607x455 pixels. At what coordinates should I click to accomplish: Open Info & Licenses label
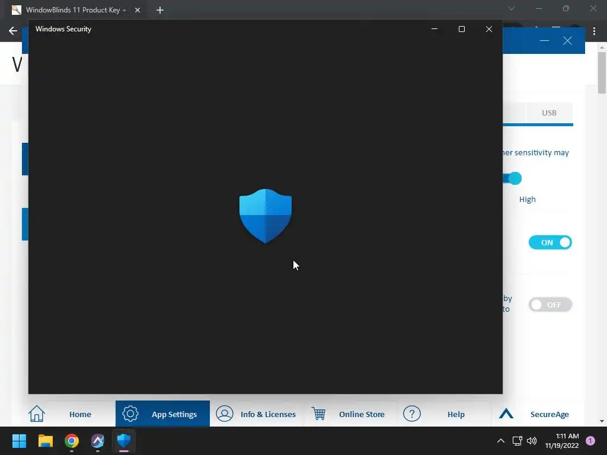268,414
